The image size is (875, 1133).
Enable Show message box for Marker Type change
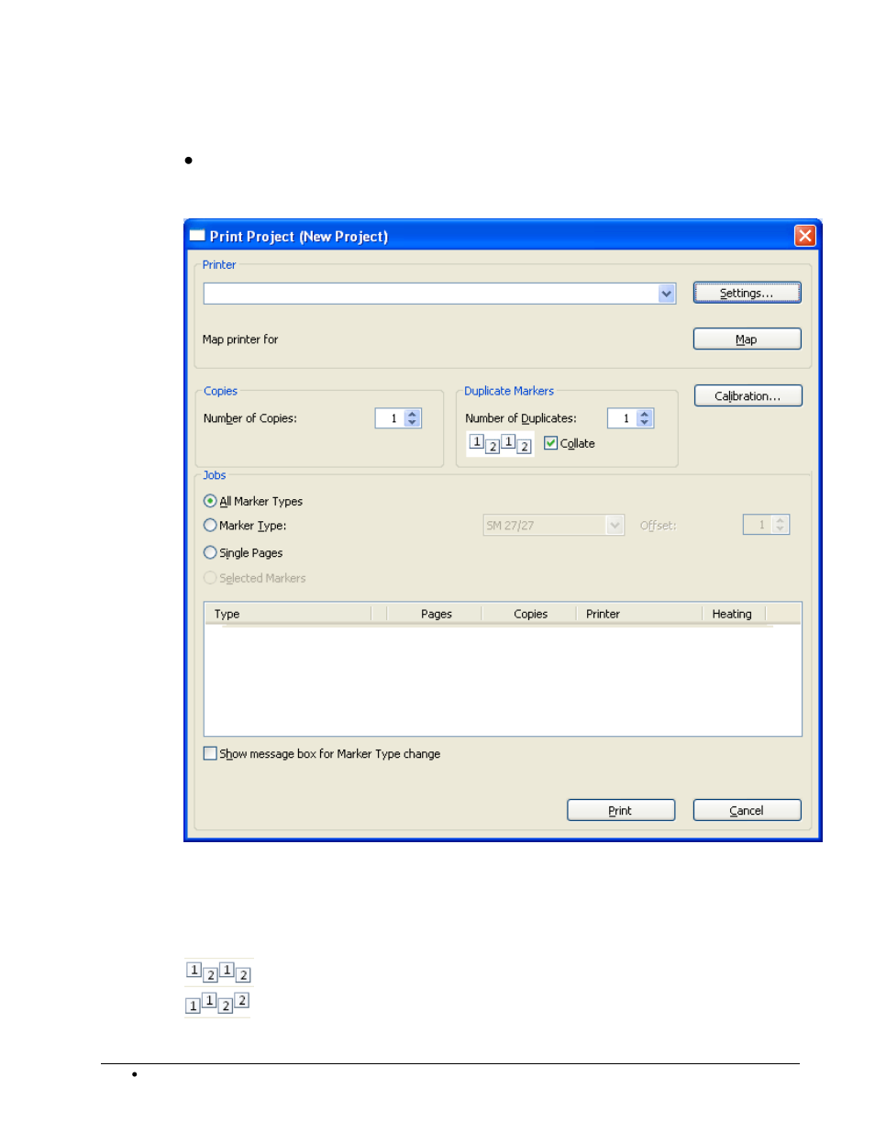[210, 753]
